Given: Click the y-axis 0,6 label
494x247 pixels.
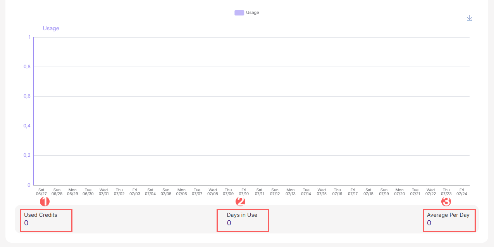Looking at the screenshot, I should tap(26, 96).
